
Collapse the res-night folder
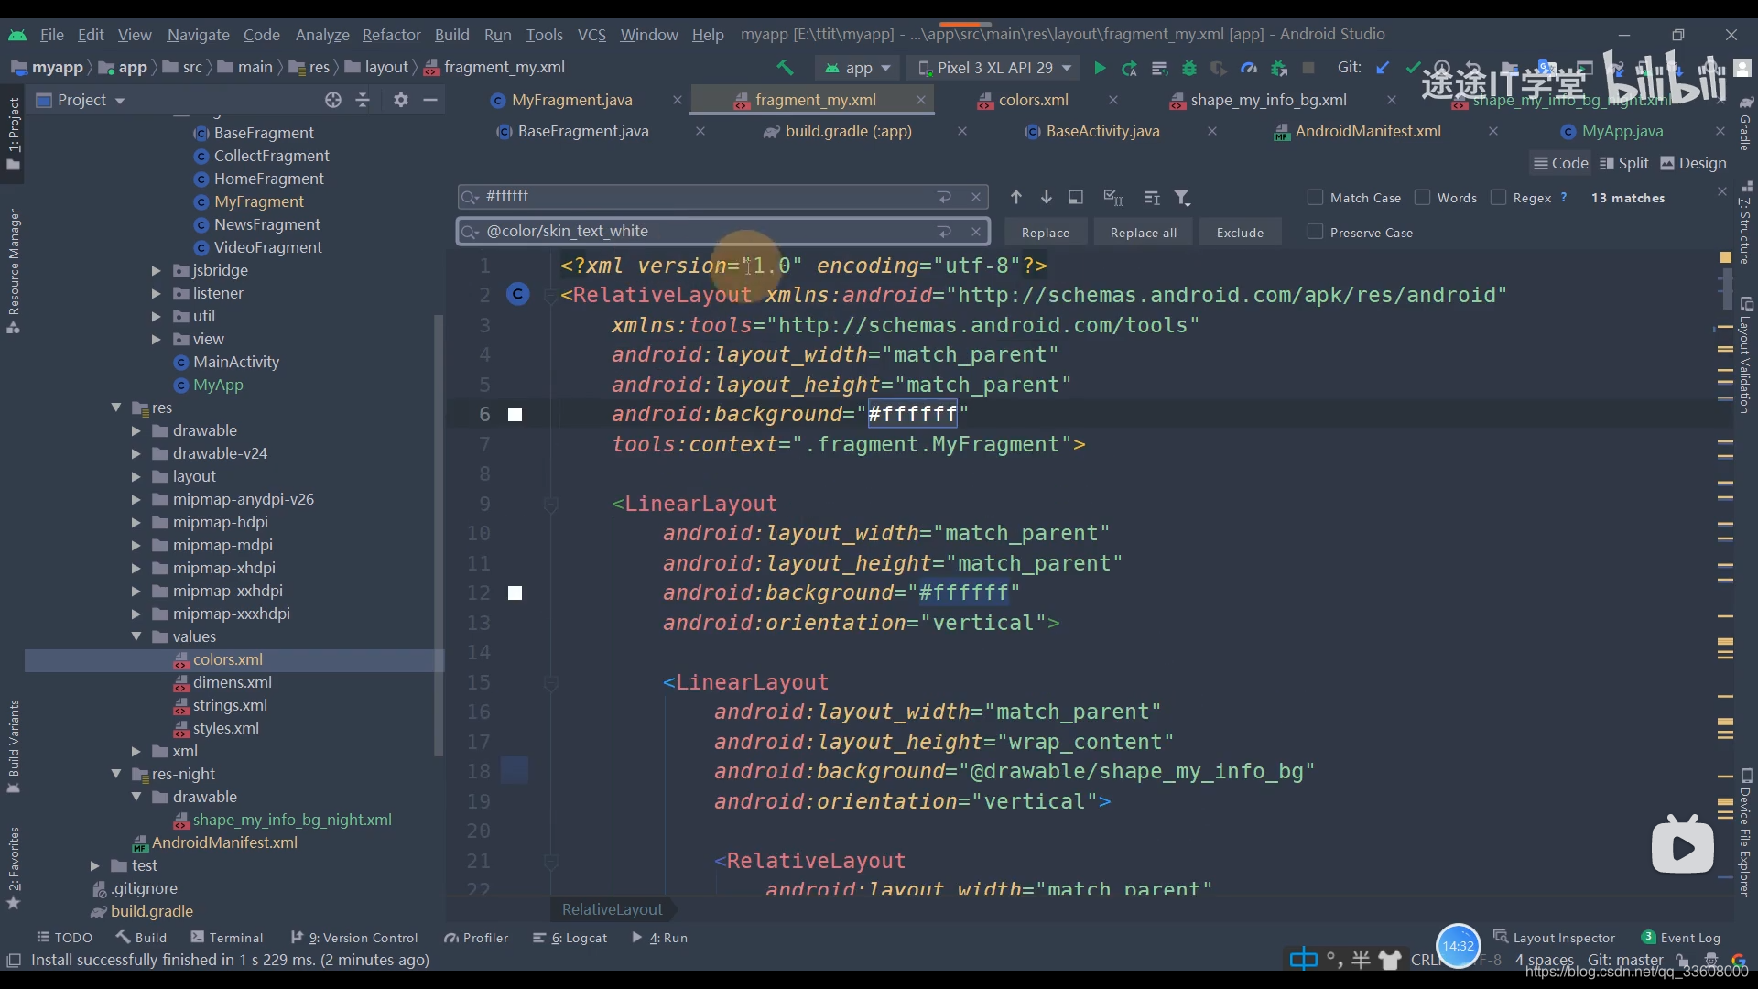116,774
